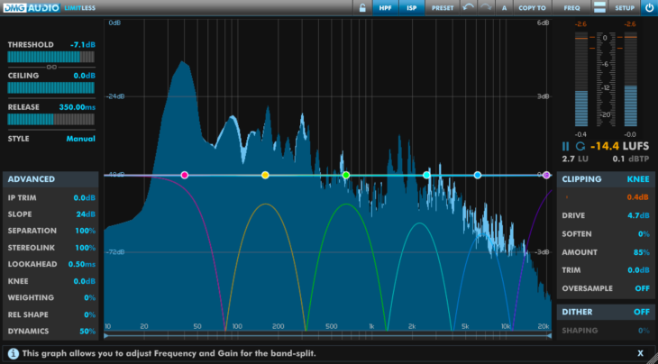Click the RELEASE value 350.00ms
658x364 pixels.
point(78,107)
